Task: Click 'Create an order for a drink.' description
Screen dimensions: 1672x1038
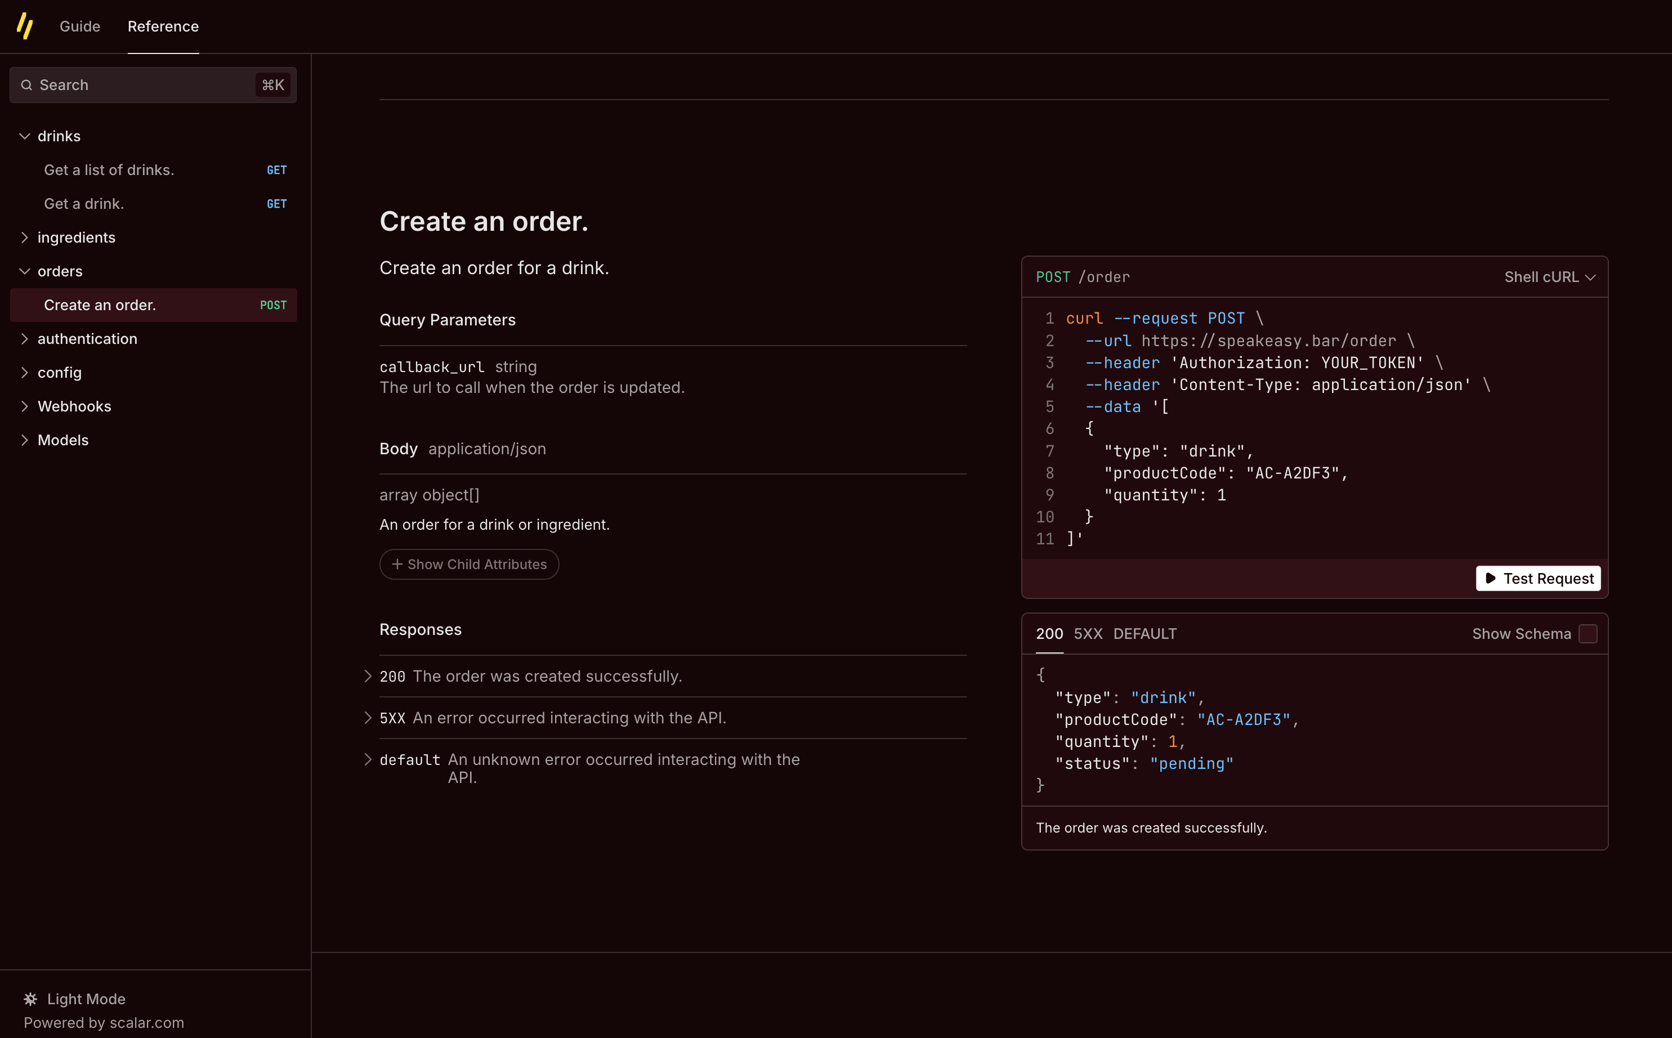Action: 494,268
